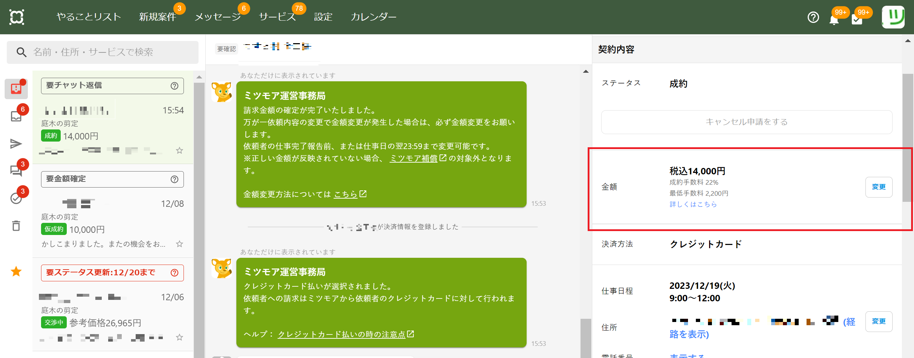Screen dimensions: 914x358
Task: Star the 参考価格26,965円 conversation
Action: point(180,337)
